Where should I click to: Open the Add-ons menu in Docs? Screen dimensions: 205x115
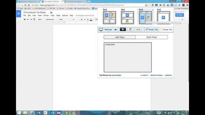(65, 15)
